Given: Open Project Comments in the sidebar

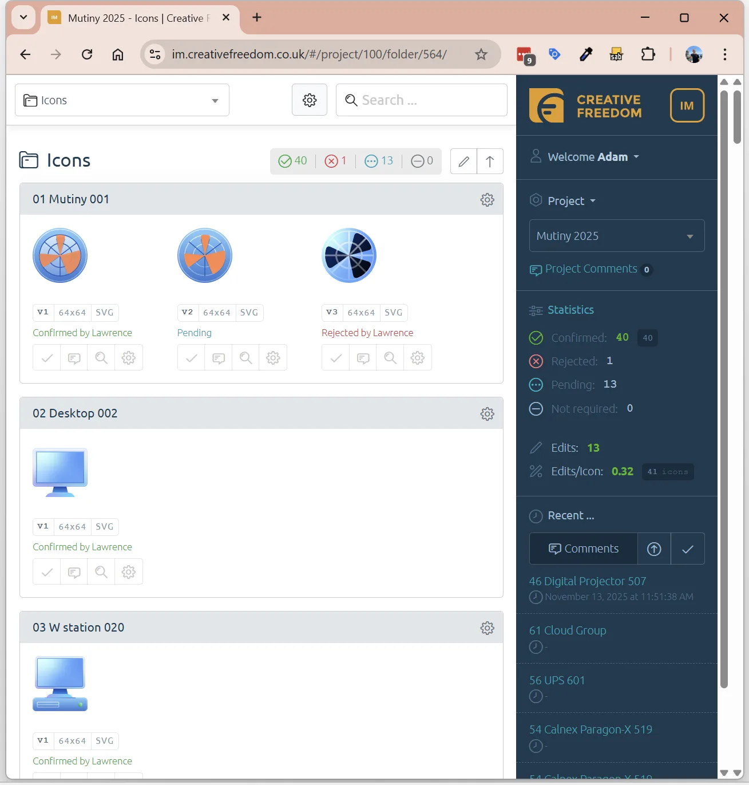Looking at the screenshot, I should 591,269.
